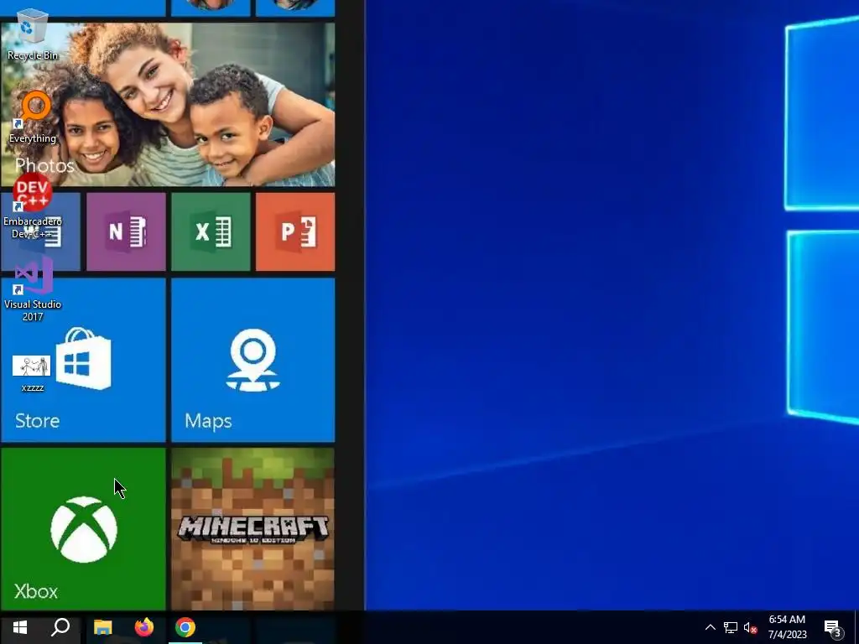Open the Minecraft Windows 10 Edition tile
Image resolution: width=859 pixels, height=644 pixels.
pyautogui.click(x=253, y=529)
